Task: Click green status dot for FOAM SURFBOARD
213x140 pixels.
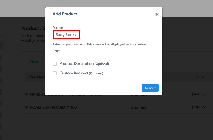Action: (x=26, y=108)
